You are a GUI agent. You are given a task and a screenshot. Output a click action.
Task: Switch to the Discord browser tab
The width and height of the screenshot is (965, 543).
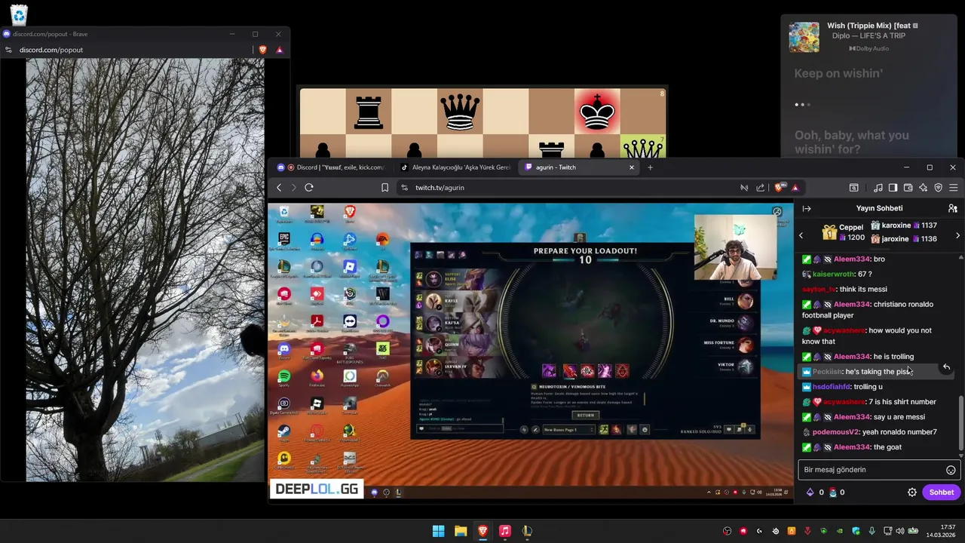pos(332,167)
